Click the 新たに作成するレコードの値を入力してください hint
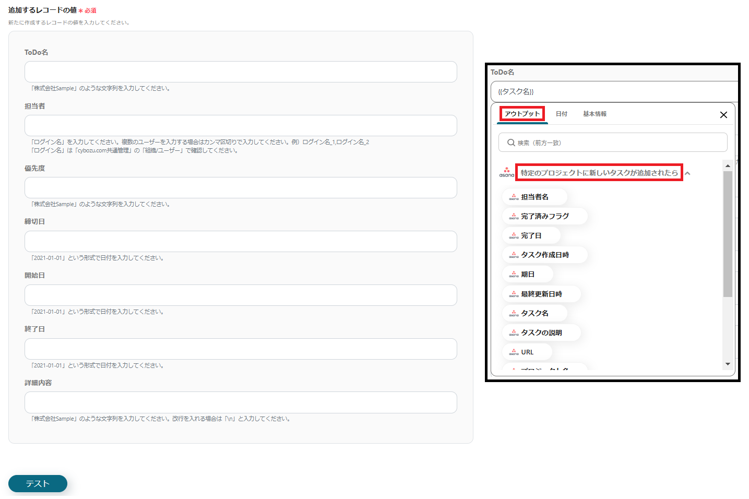This screenshot has width=749, height=499. (x=69, y=22)
